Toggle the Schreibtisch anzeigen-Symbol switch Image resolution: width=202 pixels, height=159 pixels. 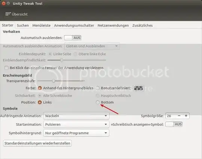[x=174, y=124]
